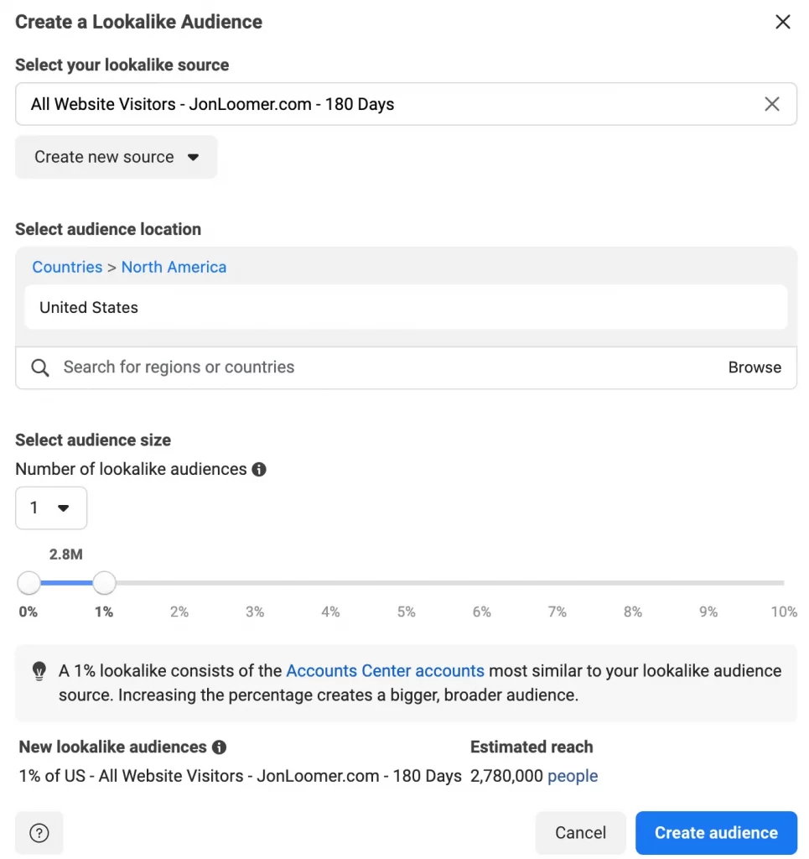Open the help question mark button
This screenshot has width=809, height=859.
click(x=39, y=833)
